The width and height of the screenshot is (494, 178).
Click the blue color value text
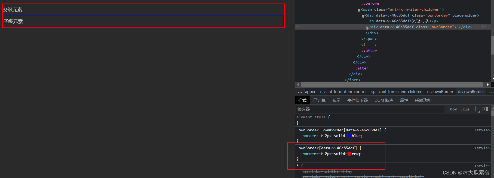pos(357,136)
